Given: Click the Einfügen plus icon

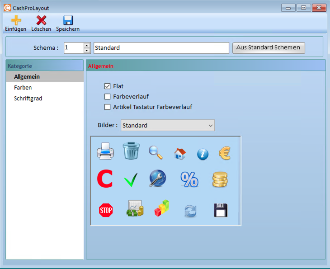Looking at the screenshot, I should point(16,20).
